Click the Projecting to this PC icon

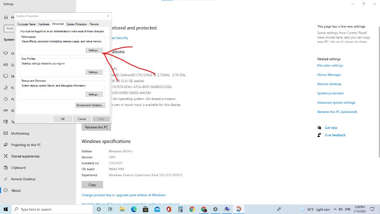pos(6,145)
